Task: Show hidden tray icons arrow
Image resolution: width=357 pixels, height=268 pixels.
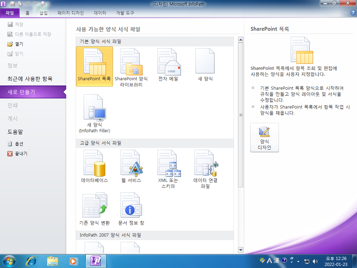Action: pyautogui.click(x=298, y=261)
